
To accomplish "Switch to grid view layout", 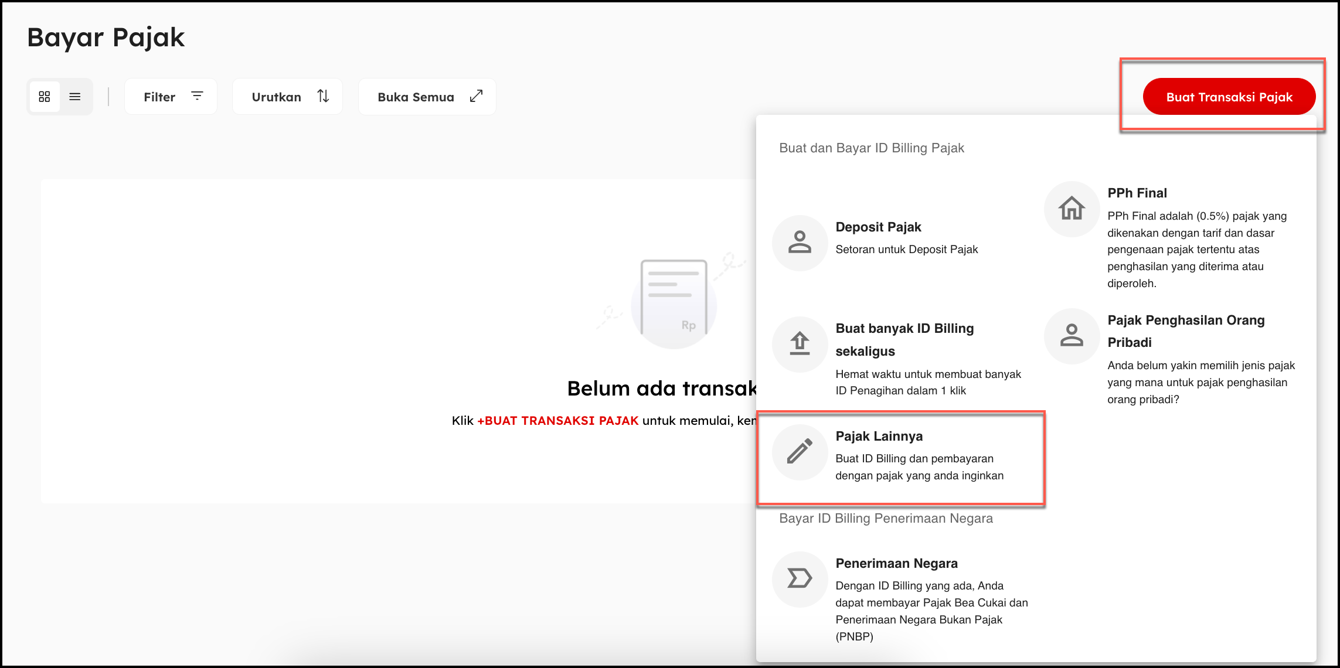I will [x=45, y=97].
